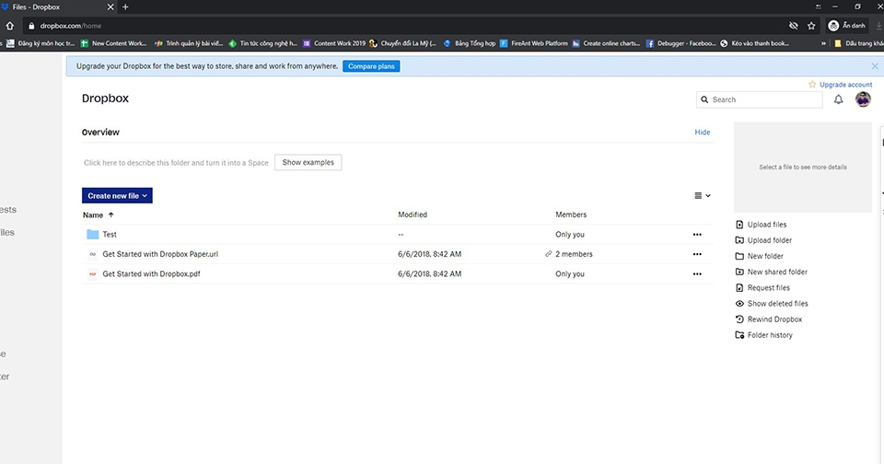Click the Upload files icon

pyautogui.click(x=739, y=225)
